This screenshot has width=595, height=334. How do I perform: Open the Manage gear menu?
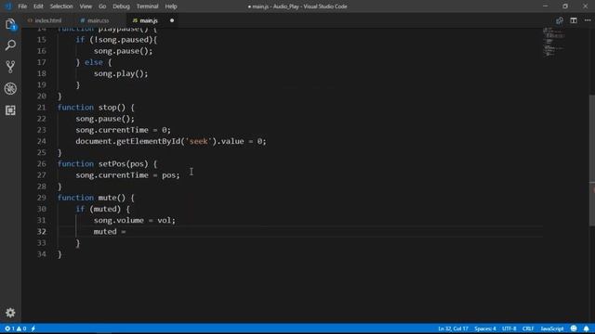tap(10, 313)
